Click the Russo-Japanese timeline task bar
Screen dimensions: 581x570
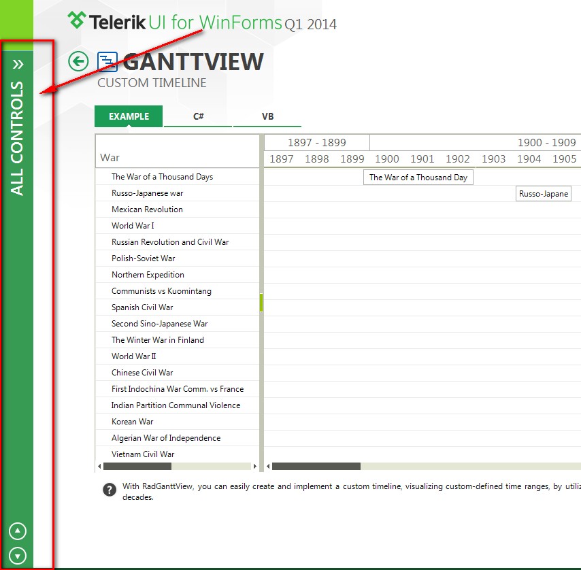click(x=544, y=194)
